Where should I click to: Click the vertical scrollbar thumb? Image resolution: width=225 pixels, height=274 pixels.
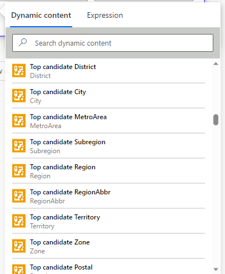(x=216, y=120)
